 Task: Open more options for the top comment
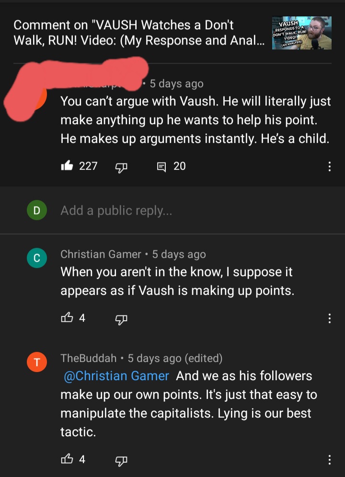[329, 167]
